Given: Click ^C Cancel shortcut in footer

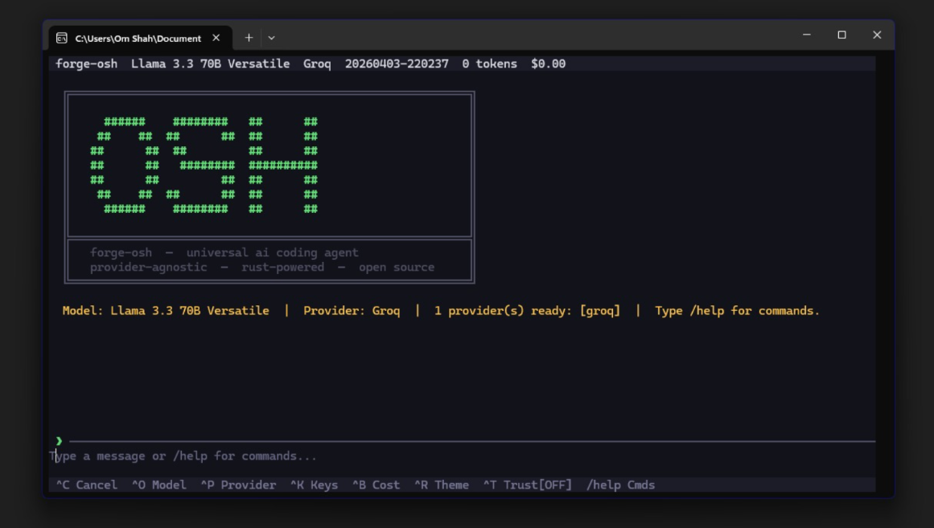Looking at the screenshot, I should click(86, 485).
